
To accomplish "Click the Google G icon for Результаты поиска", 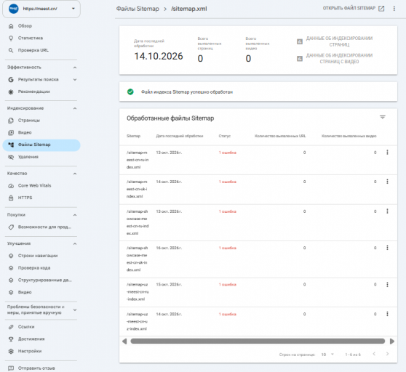I will coord(11,80).
